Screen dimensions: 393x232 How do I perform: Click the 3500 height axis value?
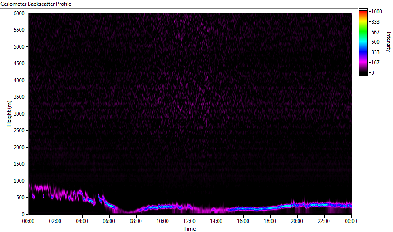[19, 97]
